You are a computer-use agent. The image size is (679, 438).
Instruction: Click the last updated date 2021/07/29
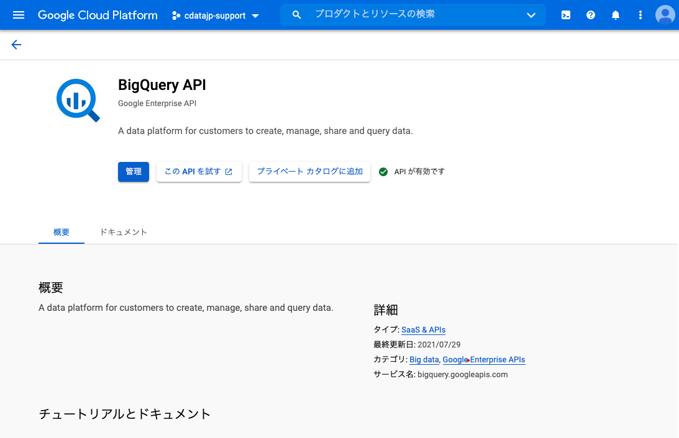pyautogui.click(x=439, y=344)
